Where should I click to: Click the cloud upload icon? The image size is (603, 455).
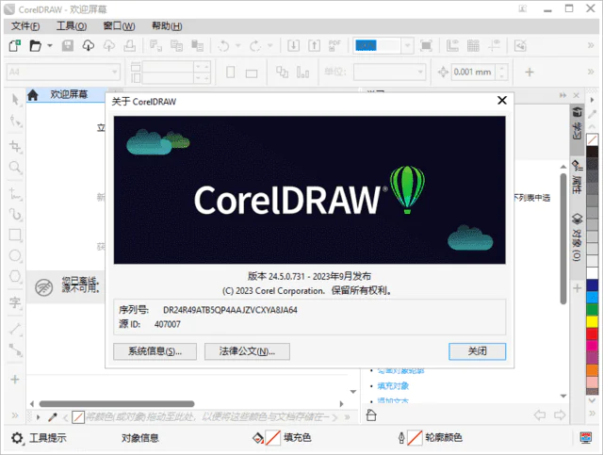pos(109,46)
